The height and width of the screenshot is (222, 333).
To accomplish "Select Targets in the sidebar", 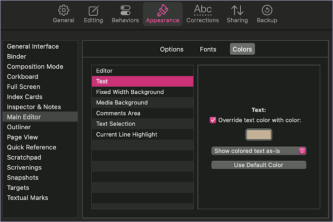I will (40, 187).
